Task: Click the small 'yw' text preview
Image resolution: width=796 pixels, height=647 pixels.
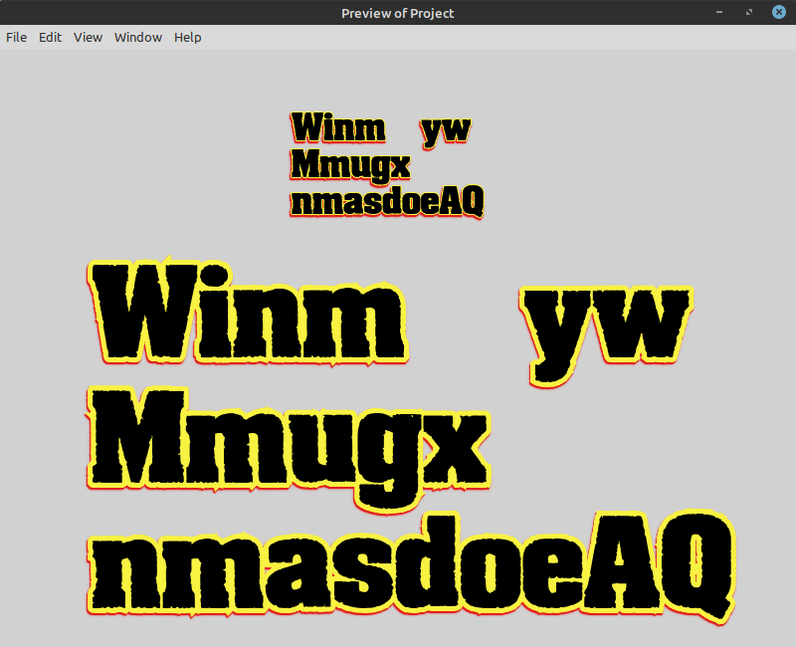Action: (446, 132)
